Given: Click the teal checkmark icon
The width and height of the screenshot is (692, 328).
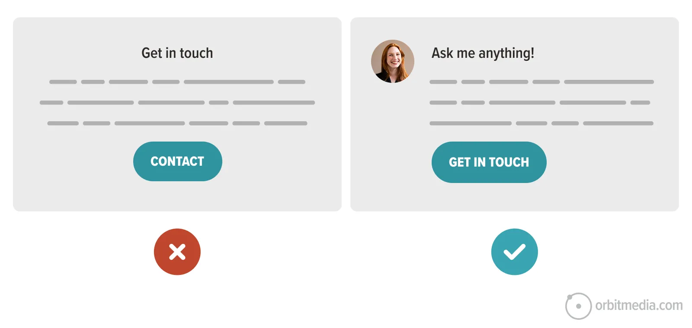Looking at the screenshot, I should (514, 252).
